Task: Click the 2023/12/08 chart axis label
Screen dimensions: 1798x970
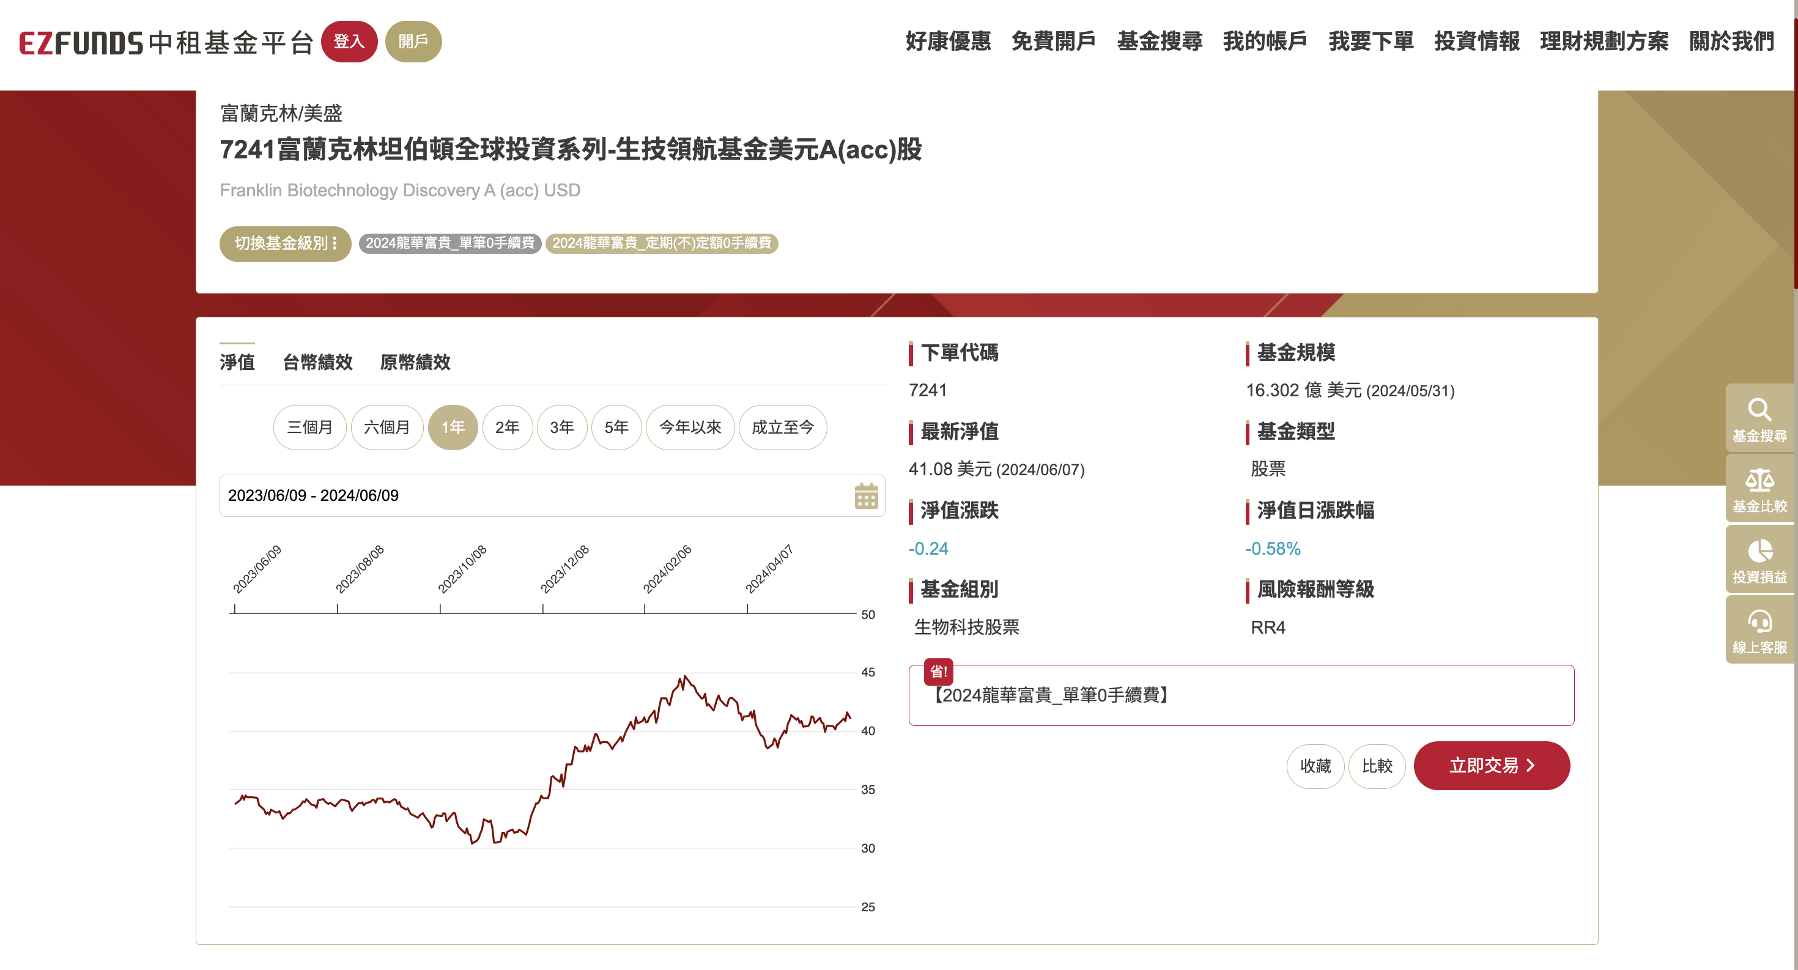Action: tap(564, 569)
